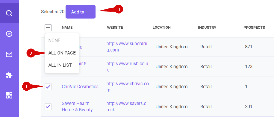This screenshot has height=117, width=274.
Task: Visit the chrivic.com website link
Action: [x=128, y=87]
